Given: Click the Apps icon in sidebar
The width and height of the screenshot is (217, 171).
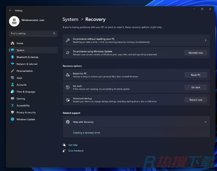Looking at the screenshot, I should 12,78.
